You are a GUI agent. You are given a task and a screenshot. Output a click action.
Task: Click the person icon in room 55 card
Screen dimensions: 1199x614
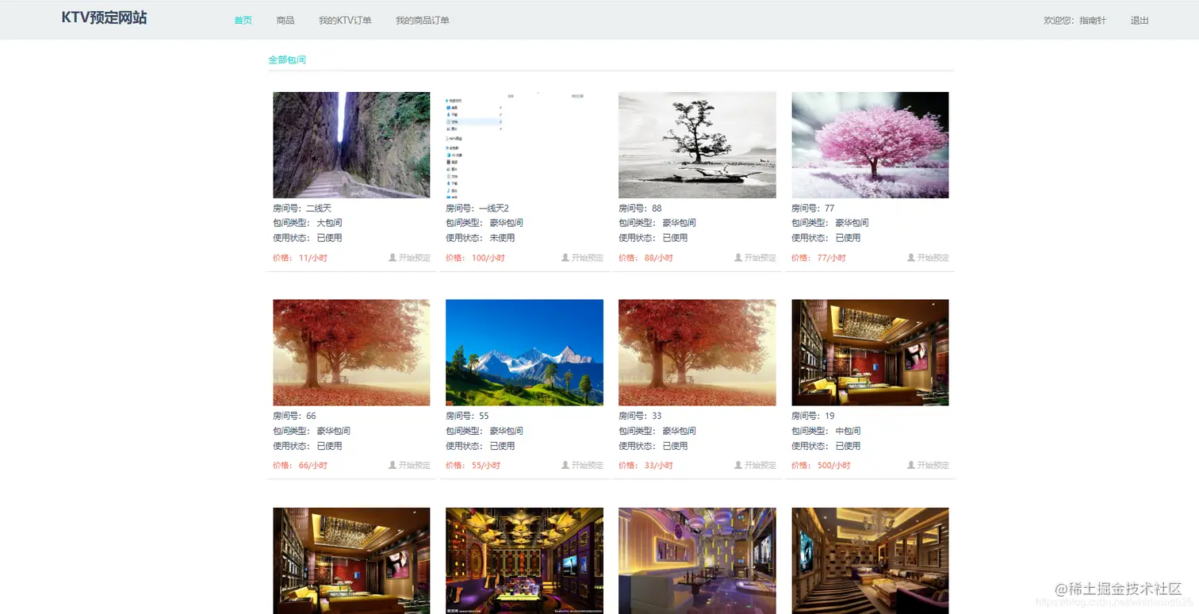pyautogui.click(x=565, y=466)
